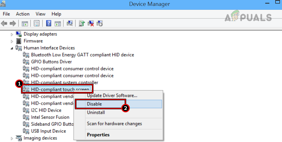
Task: Click the blue Help question mark icon
Action: point(49,24)
